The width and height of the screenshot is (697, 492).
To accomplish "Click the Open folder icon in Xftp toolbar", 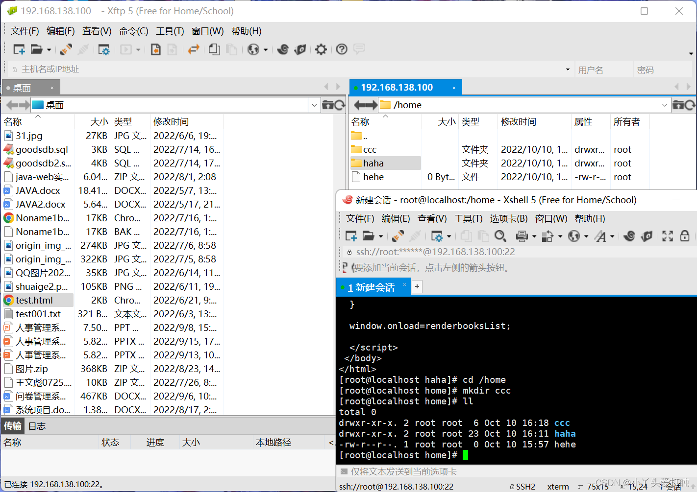I will tap(36, 49).
